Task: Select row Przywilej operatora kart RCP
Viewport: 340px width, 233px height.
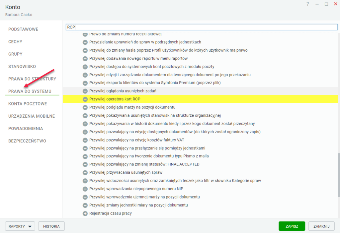Action: click(x=200, y=99)
